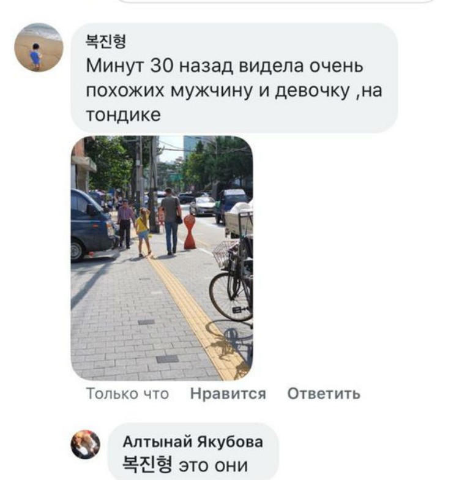Viewport: 459px width, 480px height.
Task: Click the blue van in the photo
Action: pyautogui.click(x=92, y=225)
